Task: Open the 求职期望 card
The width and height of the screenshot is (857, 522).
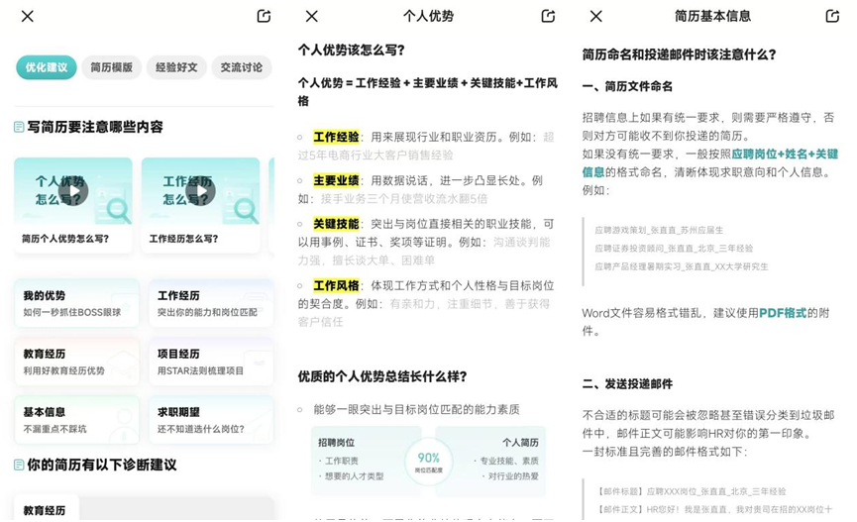Action: tap(211, 420)
